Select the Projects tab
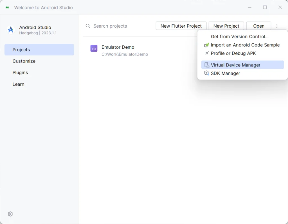Screen dimensions: 288x224 coord(39,50)
